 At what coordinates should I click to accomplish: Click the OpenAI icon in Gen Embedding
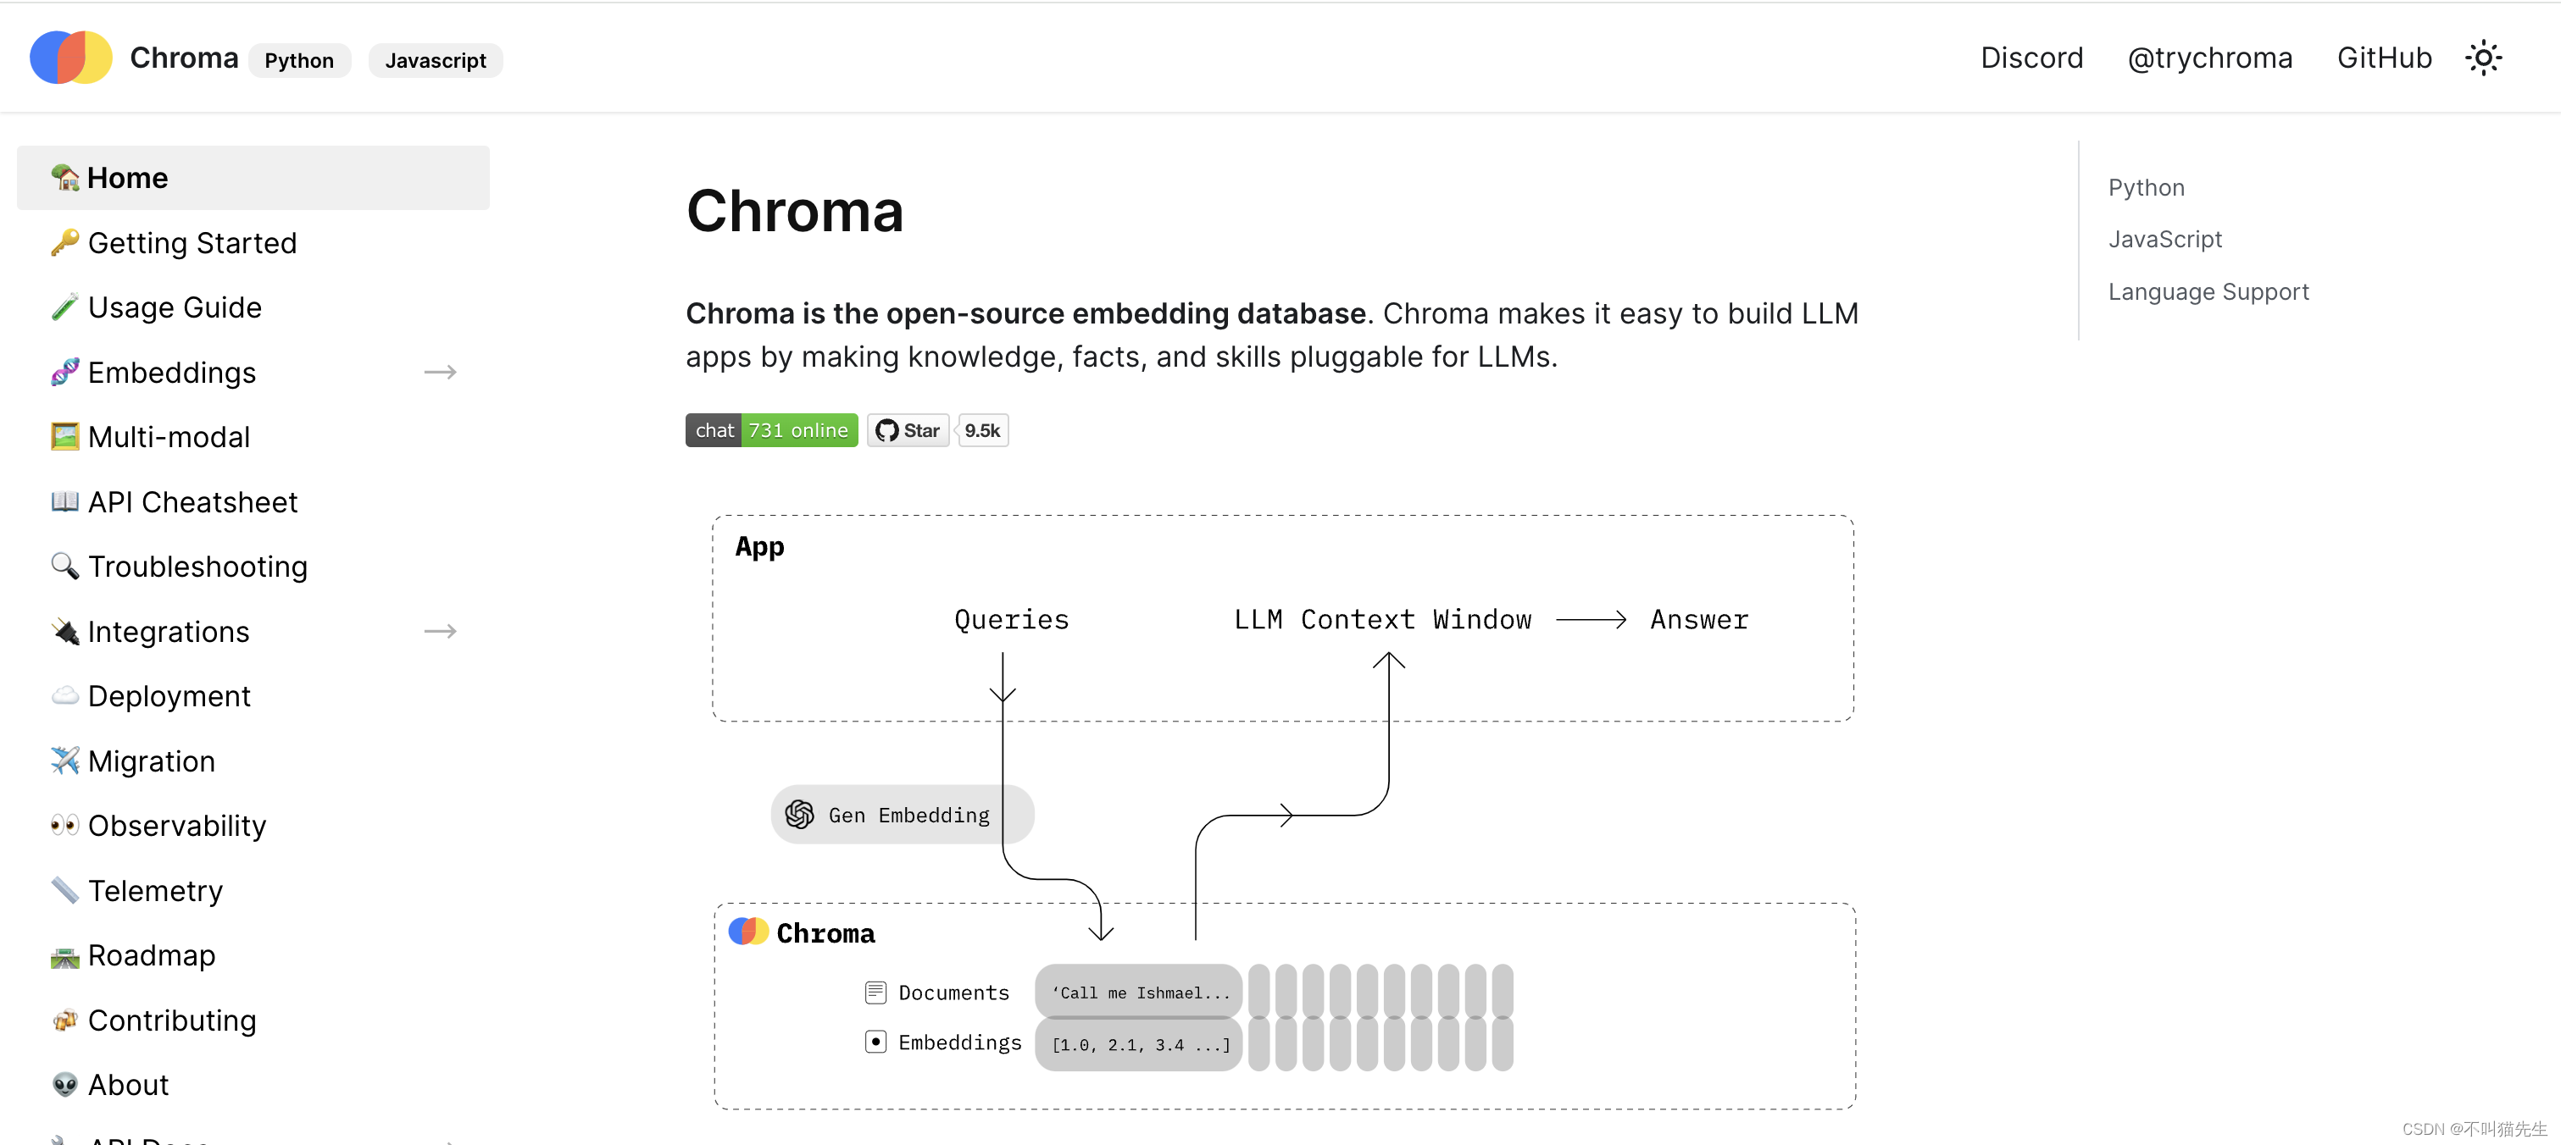(x=799, y=815)
